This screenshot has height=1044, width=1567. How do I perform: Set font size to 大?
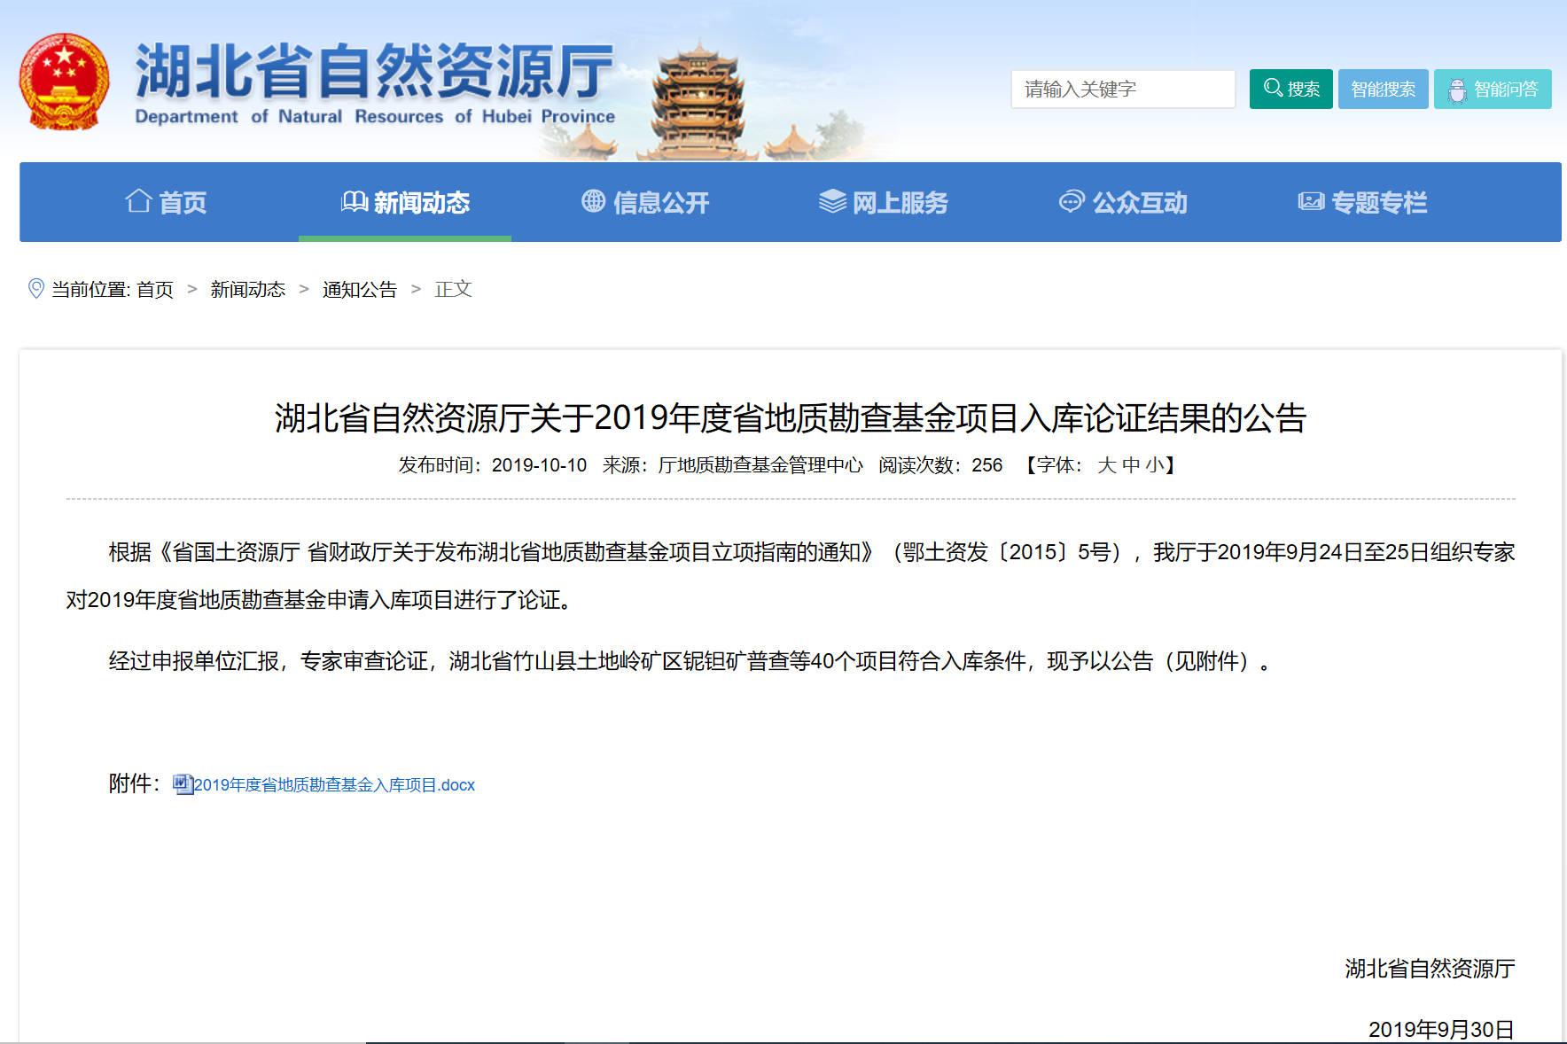pyautogui.click(x=1106, y=465)
